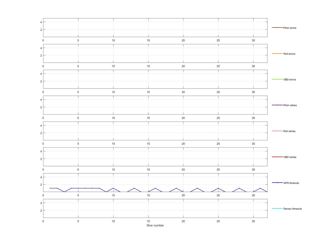Select the GPS timeouts peak at dive 22
332x245 pixels.
(197, 188)
